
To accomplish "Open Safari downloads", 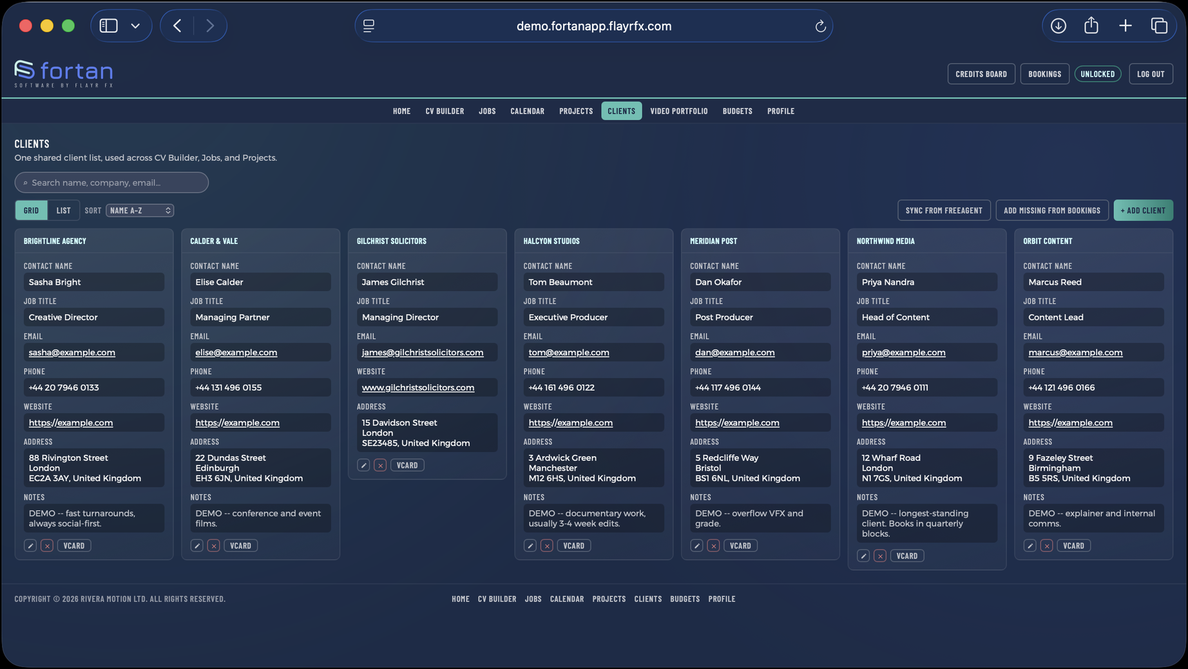I will pos(1058,26).
